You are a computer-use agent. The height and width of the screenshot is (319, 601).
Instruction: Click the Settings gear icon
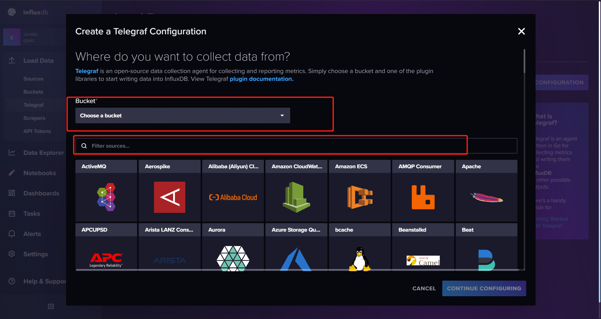(x=12, y=254)
